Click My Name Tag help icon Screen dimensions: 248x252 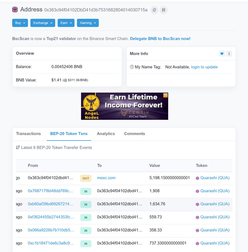pyautogui.click(x=132, y=67)
